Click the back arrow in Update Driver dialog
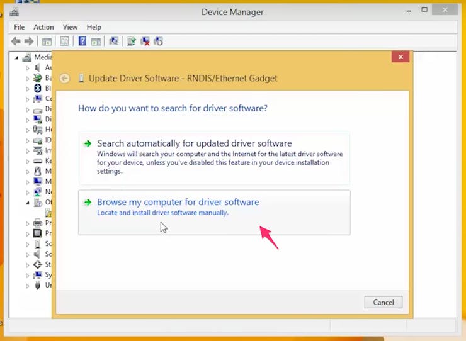 point(64,79)
